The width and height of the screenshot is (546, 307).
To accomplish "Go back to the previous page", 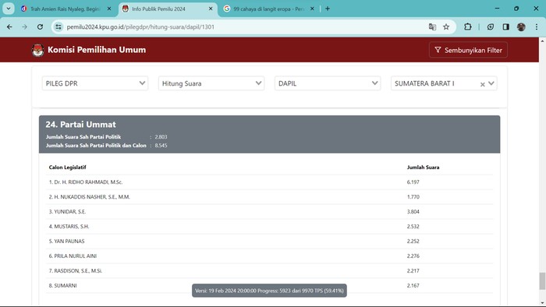I will (x=9, y=26).
